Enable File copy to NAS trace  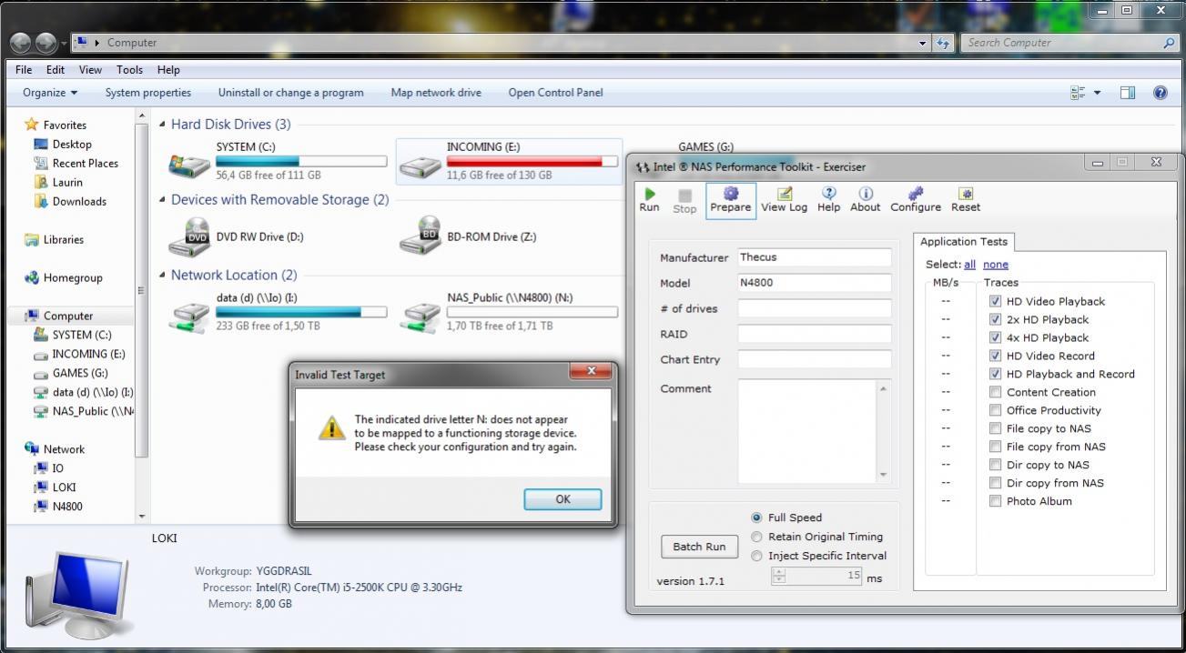point(995,428)
